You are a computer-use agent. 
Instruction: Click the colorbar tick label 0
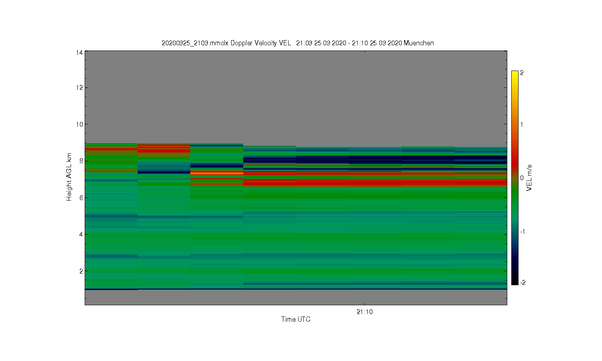522,178
